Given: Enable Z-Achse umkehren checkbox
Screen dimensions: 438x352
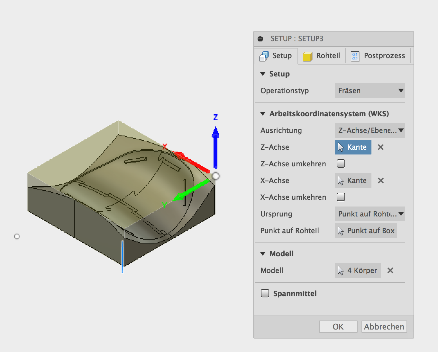Looking at the screenshot, I should pos(341,163).
